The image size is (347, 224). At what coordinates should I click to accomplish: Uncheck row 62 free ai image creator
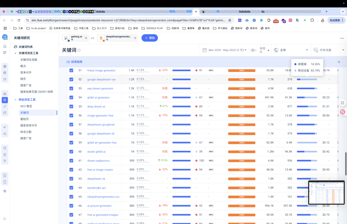pyautogui.click(x=71, y=169)
